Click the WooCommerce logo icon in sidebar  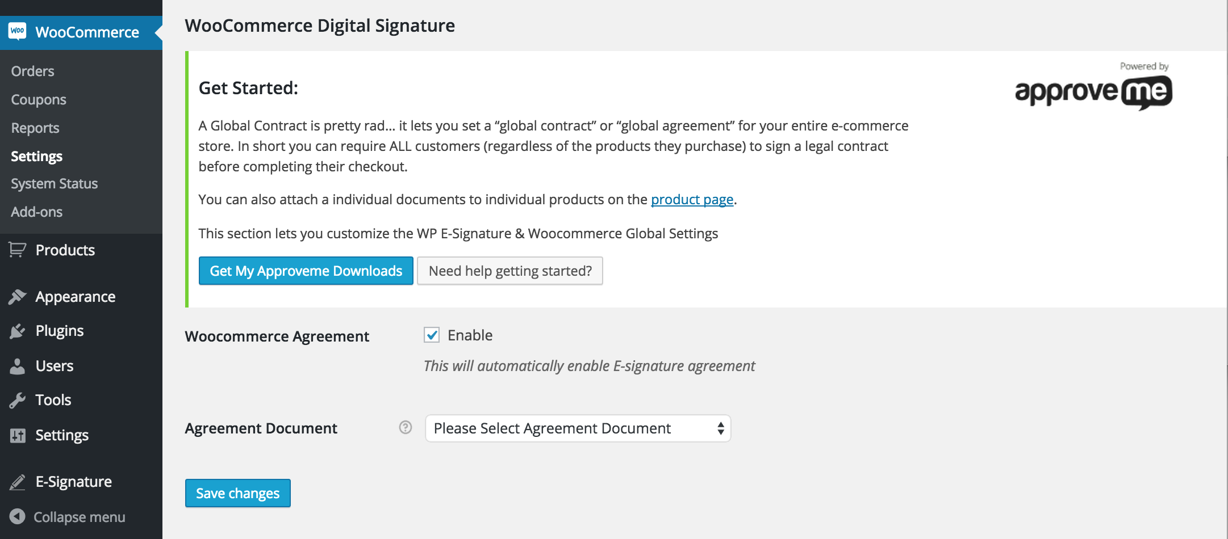18,31
